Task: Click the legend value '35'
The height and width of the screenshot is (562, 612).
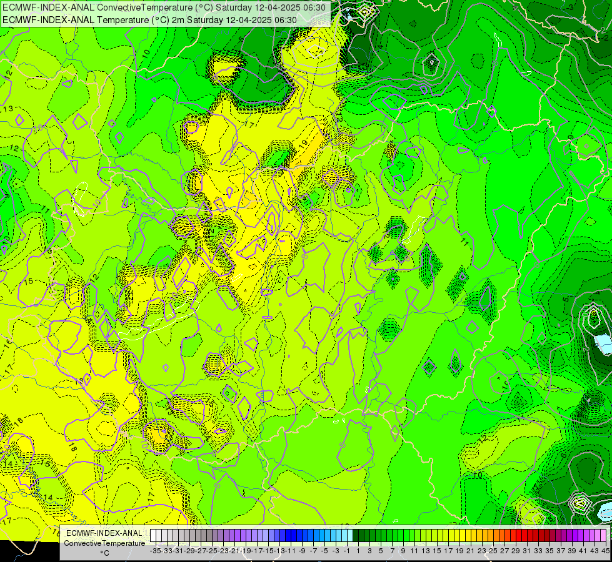Action: coord(549,551)
